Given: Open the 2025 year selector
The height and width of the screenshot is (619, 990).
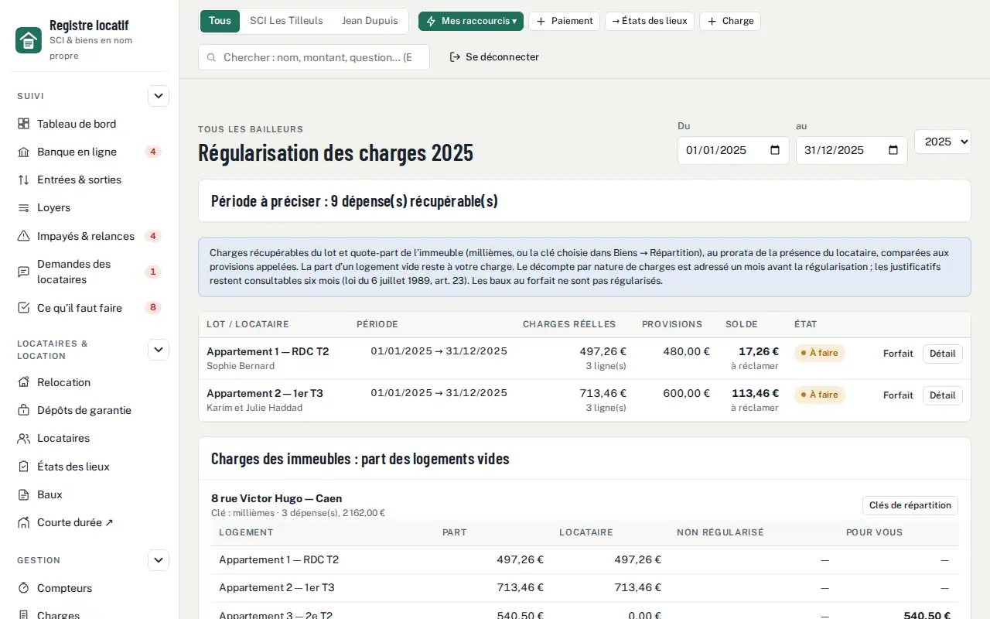Looking at the screenshot, I should (x=943, y=142).
